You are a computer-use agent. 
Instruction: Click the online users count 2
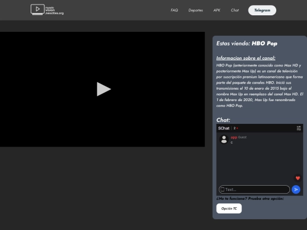(x=234, y=128)
